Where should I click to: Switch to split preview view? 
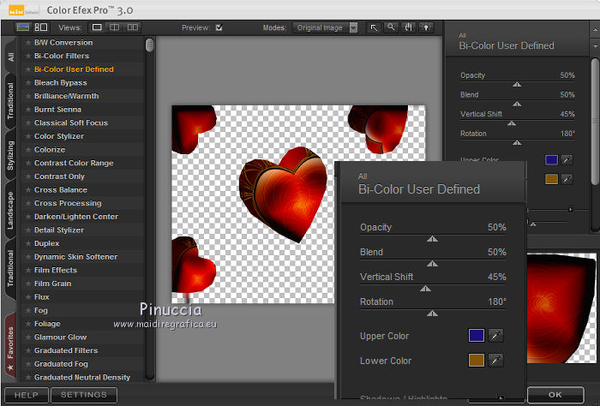click(x=114, y=27)
